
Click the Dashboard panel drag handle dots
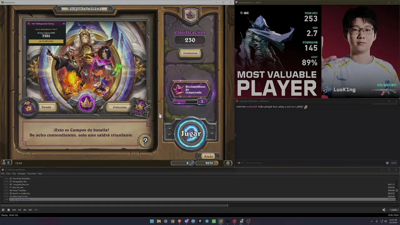point(235,135)
